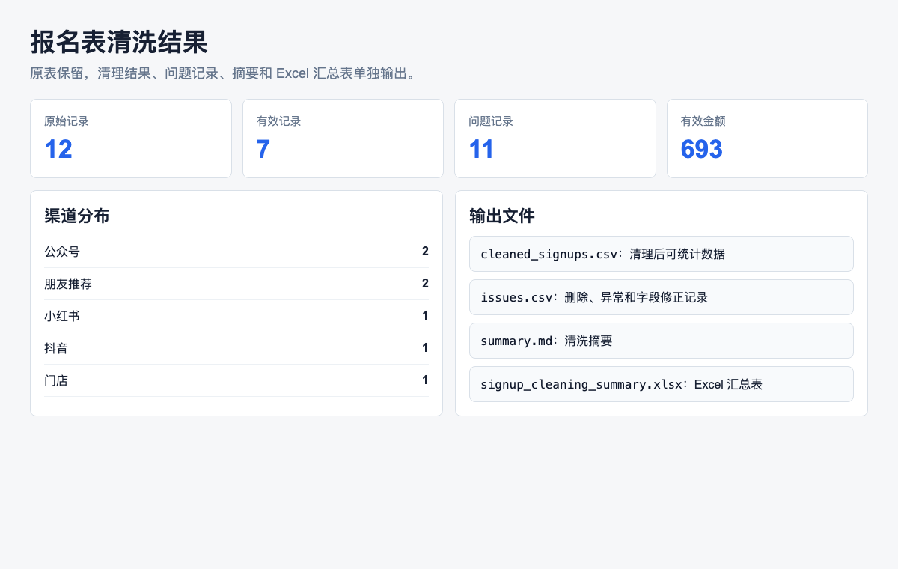Click the 报名表清洗结果 page title

click(119, 42)
